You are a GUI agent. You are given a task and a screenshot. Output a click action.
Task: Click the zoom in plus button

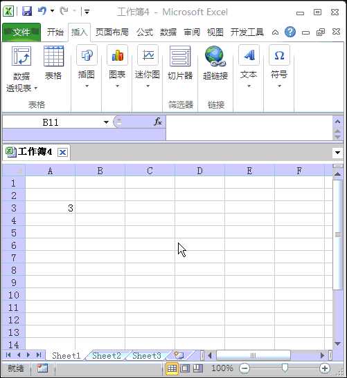(x=325, y=368)
